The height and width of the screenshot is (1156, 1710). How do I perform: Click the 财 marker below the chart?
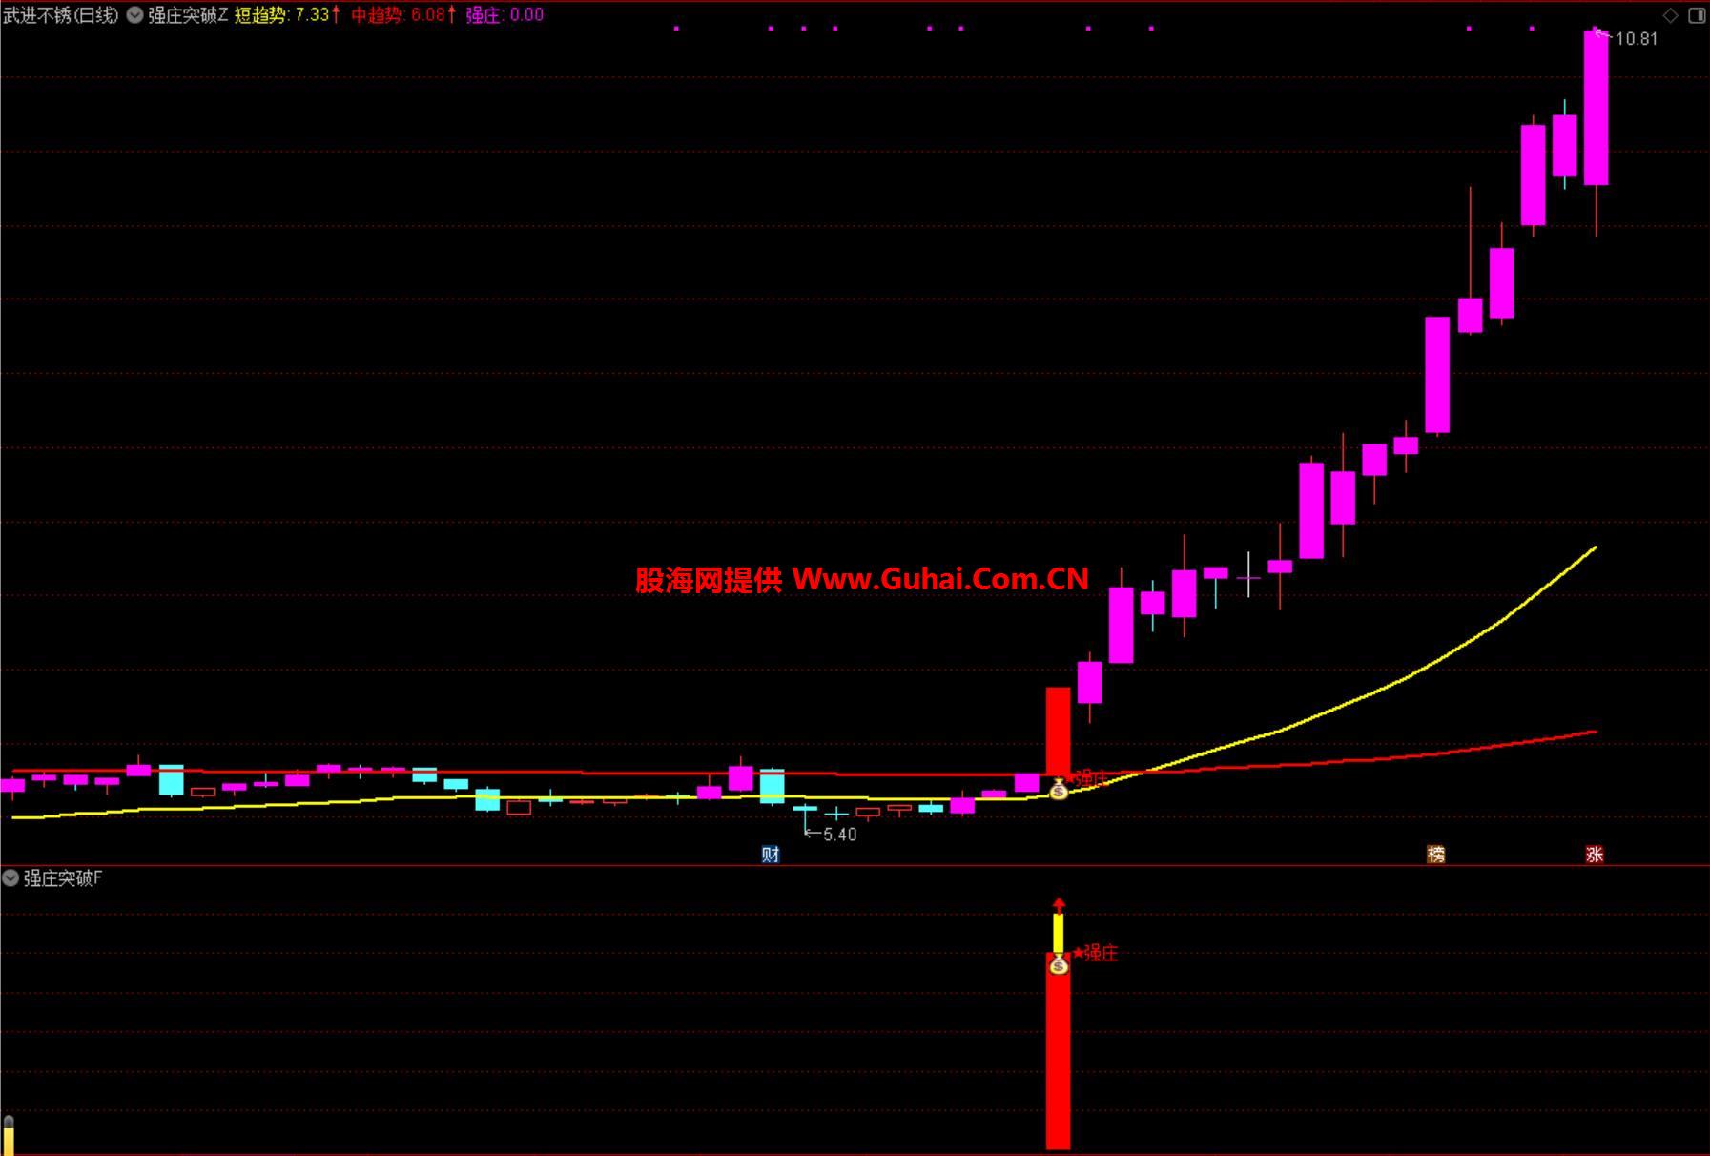pos(771,855)
